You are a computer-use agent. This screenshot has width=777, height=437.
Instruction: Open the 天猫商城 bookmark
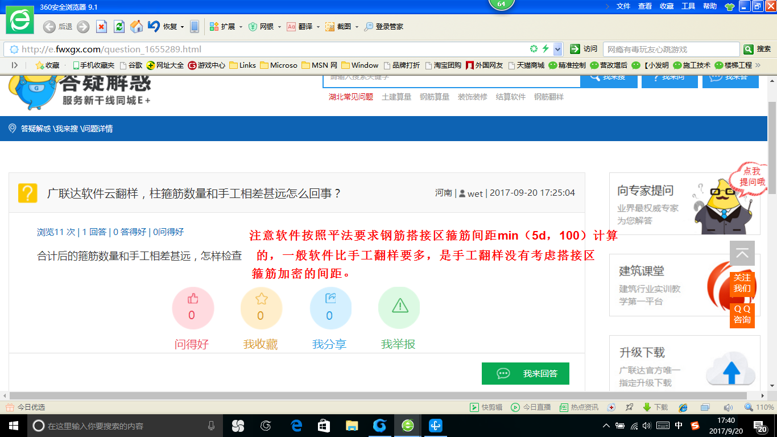[x=526, y=65]
